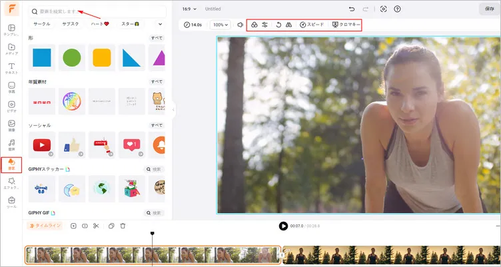The image size is (501, 267).
Task: Add the rainbow circle New Year element
Action: (x=72, y=101)
